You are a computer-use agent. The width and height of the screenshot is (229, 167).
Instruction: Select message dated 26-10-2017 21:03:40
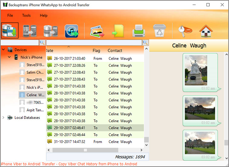[x=95, y=58]
